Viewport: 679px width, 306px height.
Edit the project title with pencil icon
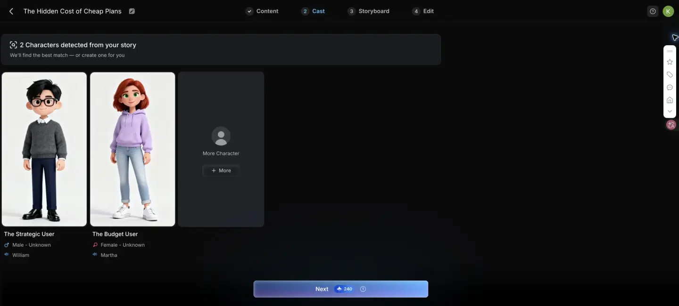tap(132, 11)
